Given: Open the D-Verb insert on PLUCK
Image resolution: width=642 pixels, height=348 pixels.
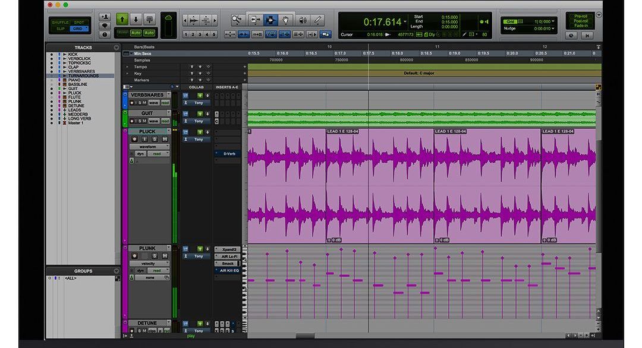Looking at the screenshot, I should coord(228,153).
